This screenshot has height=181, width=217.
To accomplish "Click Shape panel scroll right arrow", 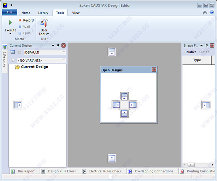I will (213, 165).
